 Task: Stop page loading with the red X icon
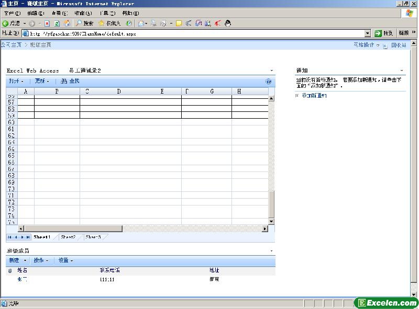click(x=47, y=24)
